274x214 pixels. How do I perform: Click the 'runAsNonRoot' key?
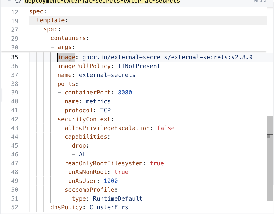[x=86, y=172]
